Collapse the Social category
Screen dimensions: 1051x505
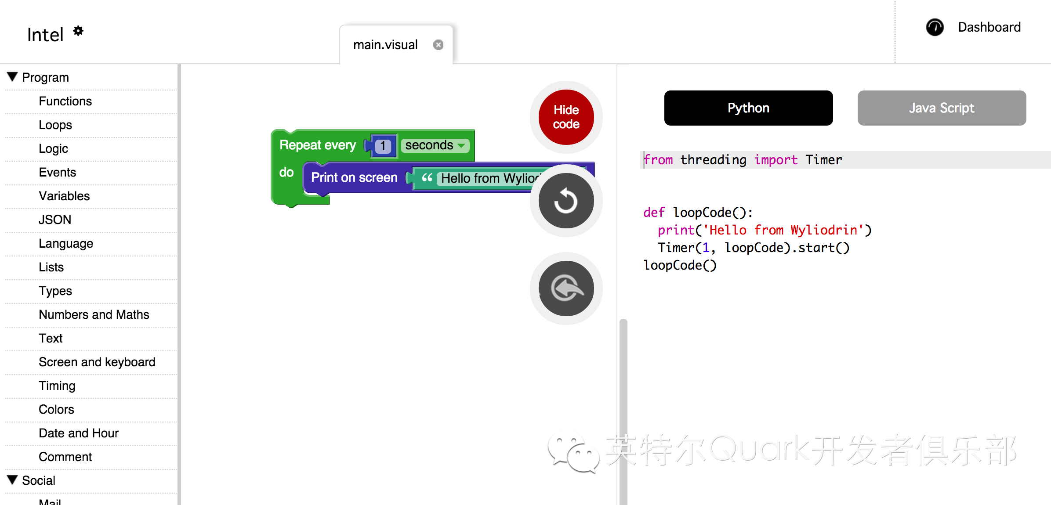[x=12, y=480]
